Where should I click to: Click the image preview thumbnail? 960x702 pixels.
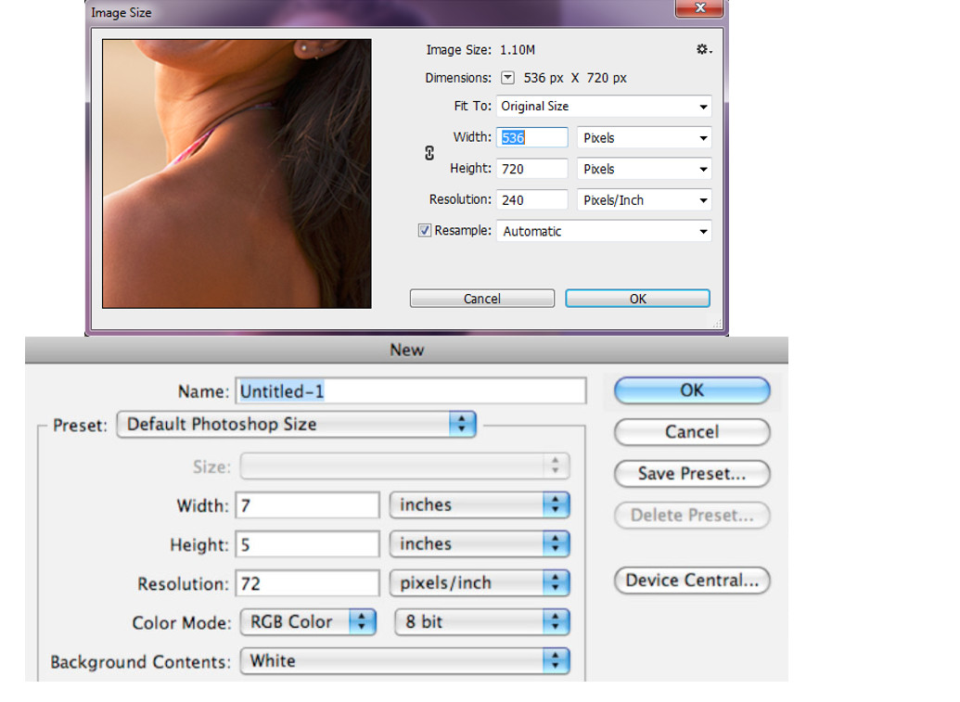point(237,173)
